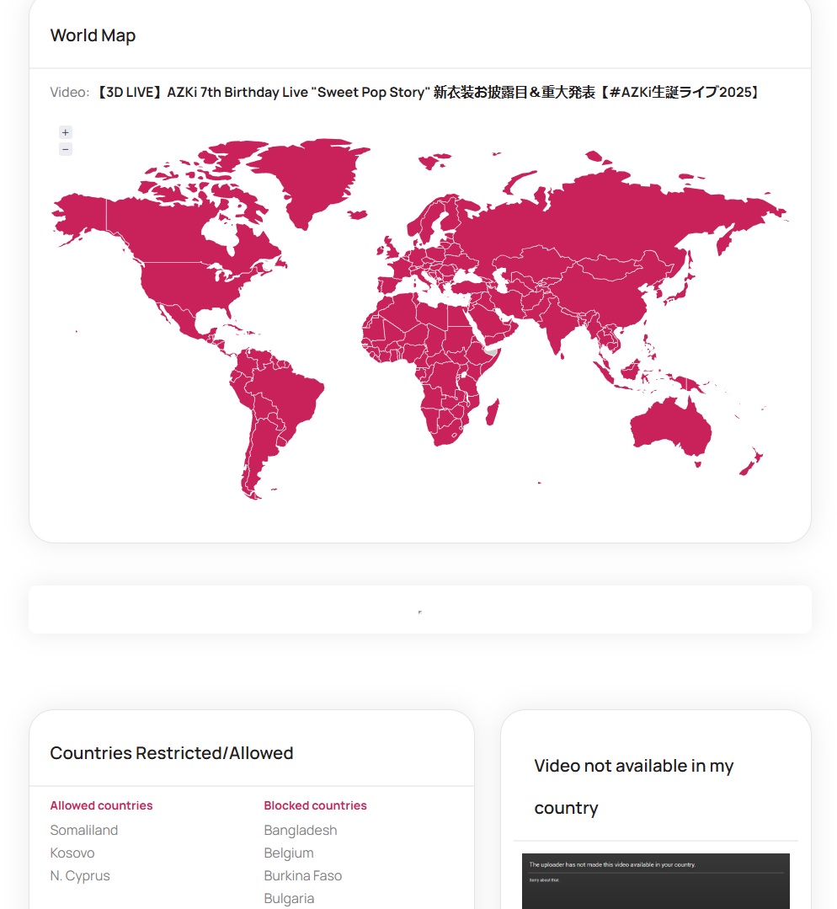837x909 pixels.
Task: Zoom in the world map with plus button
Action: tap(66, 133)
